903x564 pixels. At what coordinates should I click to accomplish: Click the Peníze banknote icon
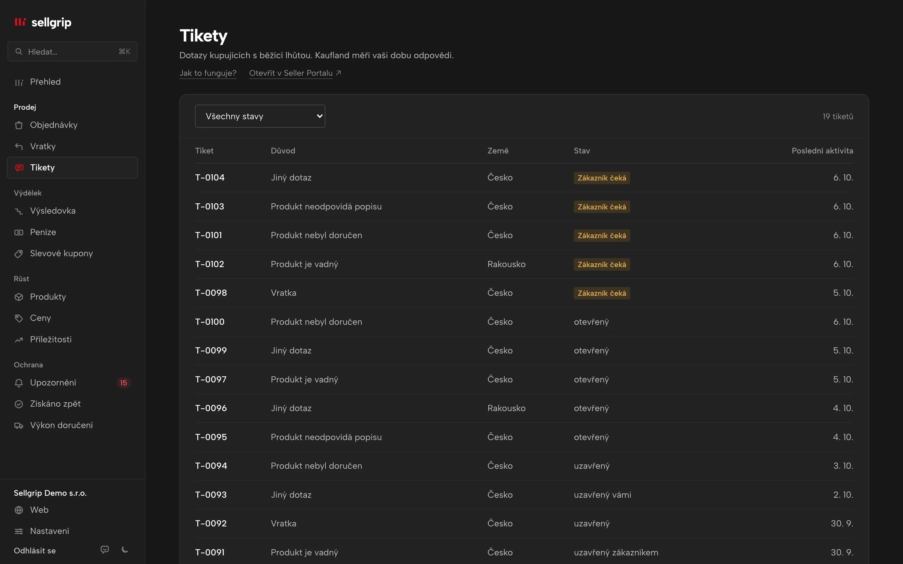pos(19,232)
